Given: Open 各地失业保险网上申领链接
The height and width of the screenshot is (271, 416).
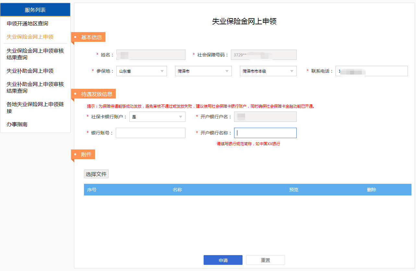Looking at the screenshot, I should 35,108.
